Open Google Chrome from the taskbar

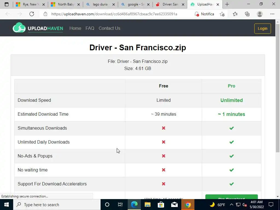(x=188, y=205)
